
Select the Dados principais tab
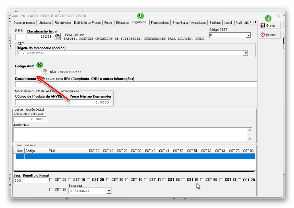pyautogui.click(x=24, y=23)
